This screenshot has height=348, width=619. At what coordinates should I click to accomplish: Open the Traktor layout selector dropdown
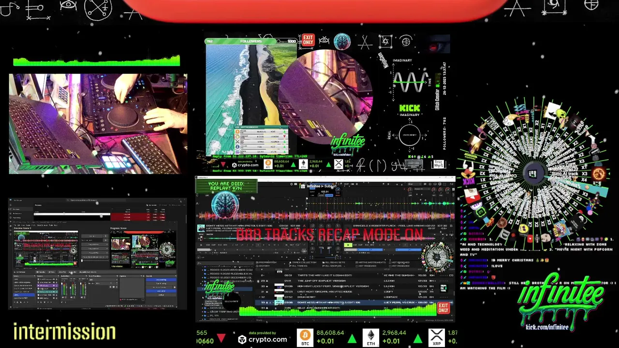(x=414, y=184)
